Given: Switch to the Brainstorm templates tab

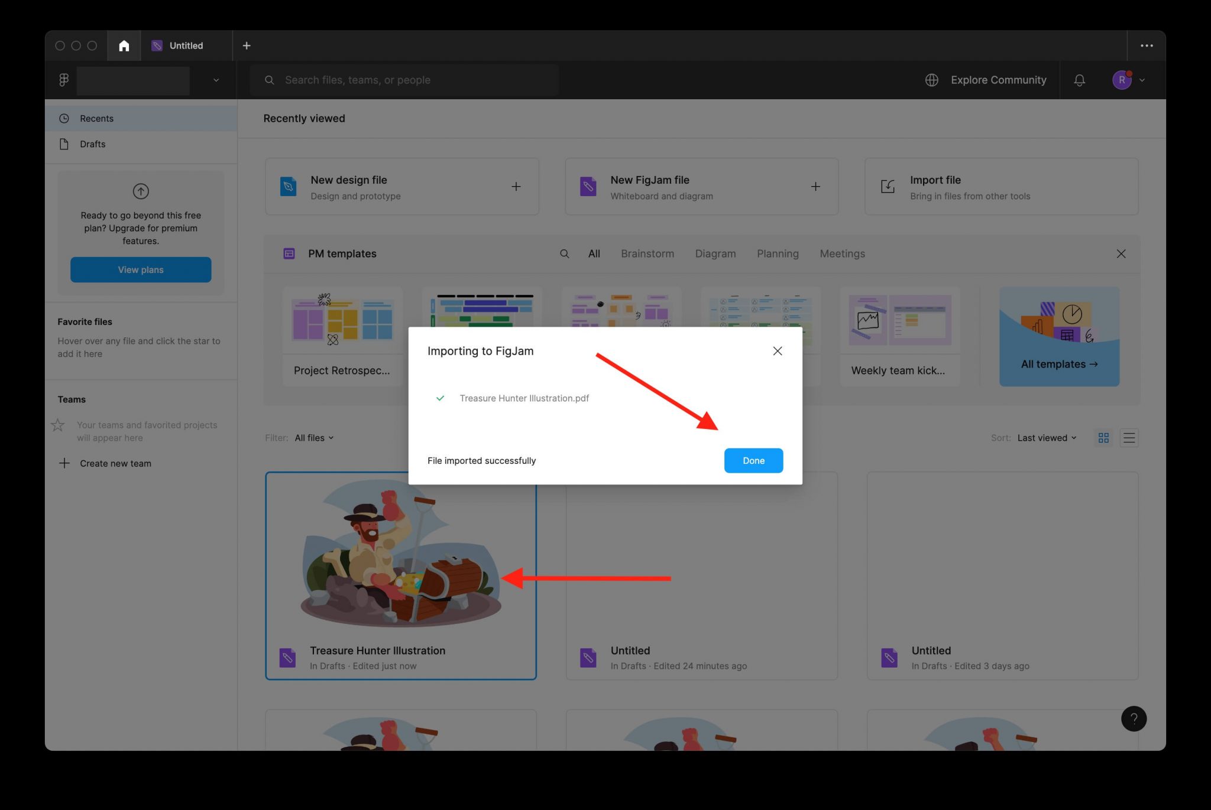Looking at the screenshot, I should 647,253.
